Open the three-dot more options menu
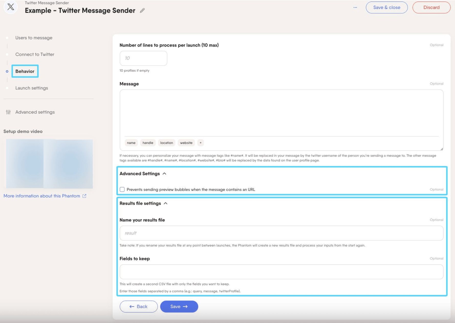Viewport: 455px width, 323px height. [x=355, y=7]
